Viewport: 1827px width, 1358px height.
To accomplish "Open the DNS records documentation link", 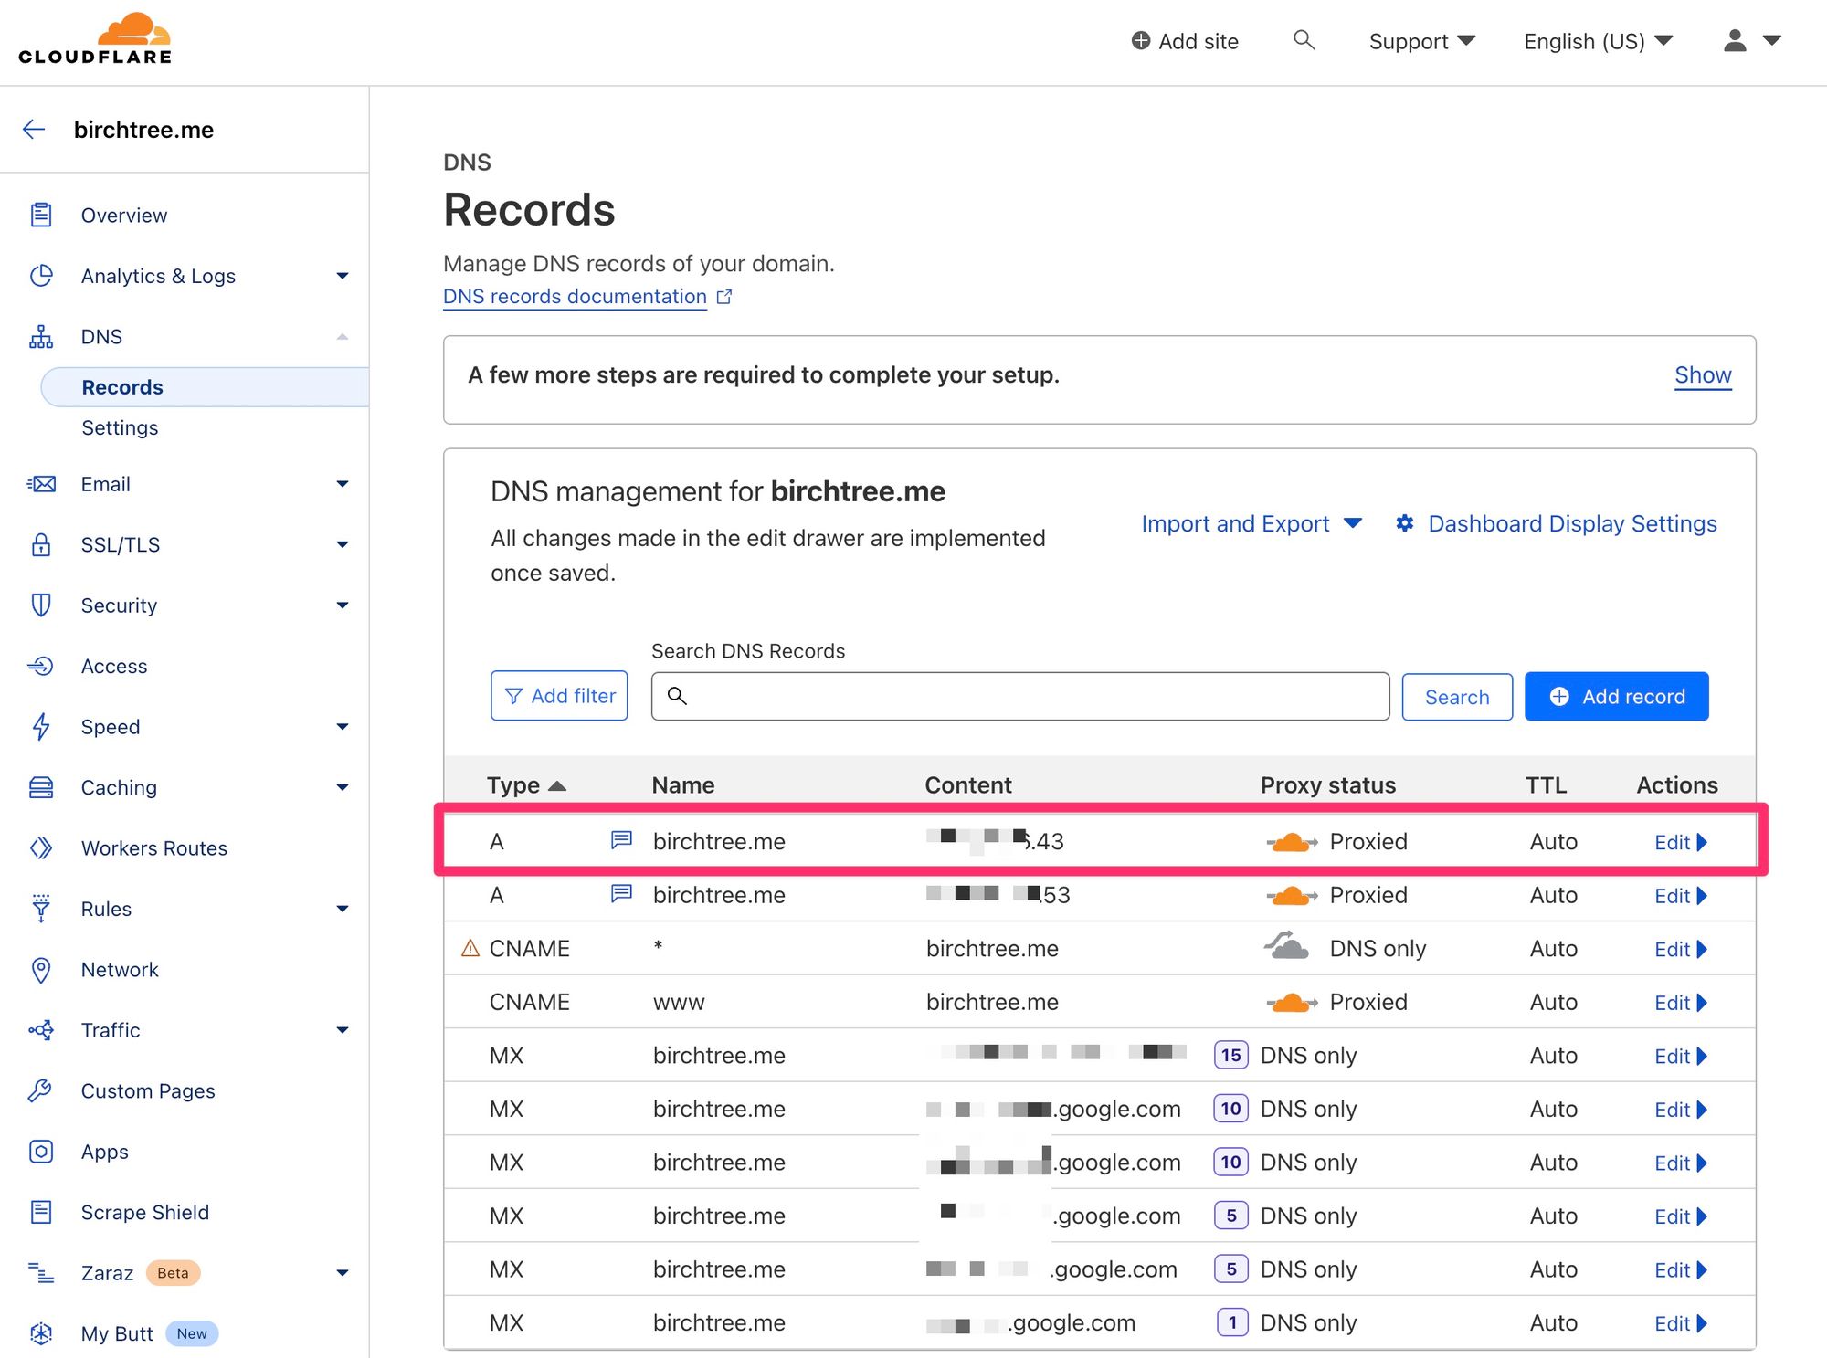I will pyautogui.click(x=575, y=297).
